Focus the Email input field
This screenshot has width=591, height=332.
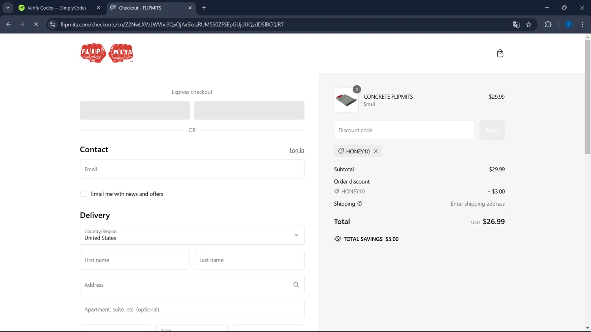pyautogui.click(x=192, y=169)
